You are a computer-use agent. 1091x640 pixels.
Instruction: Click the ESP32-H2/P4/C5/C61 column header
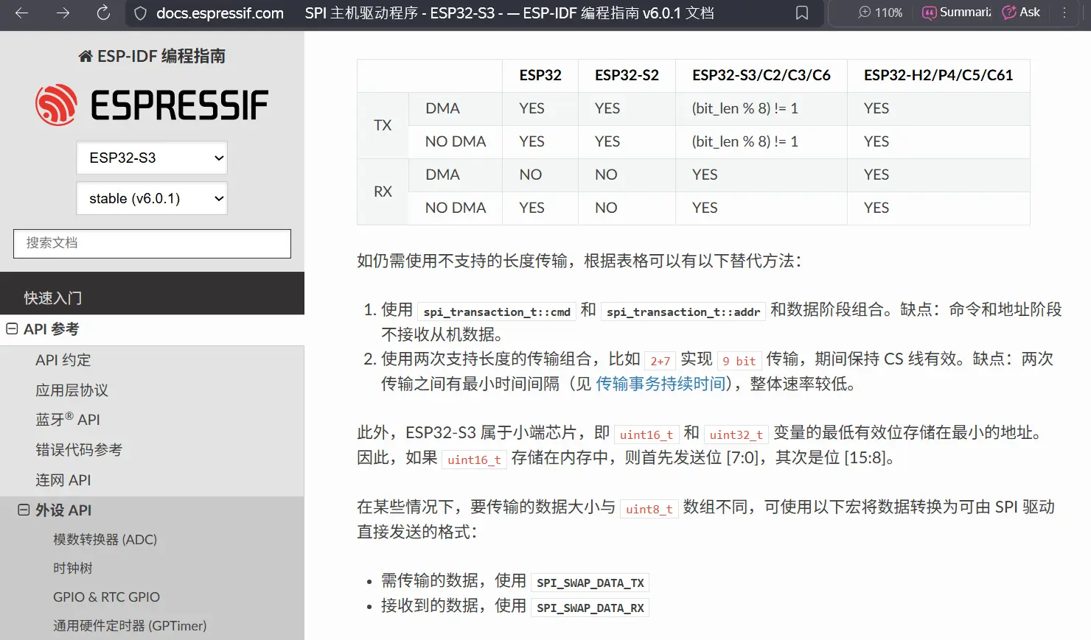938,75
